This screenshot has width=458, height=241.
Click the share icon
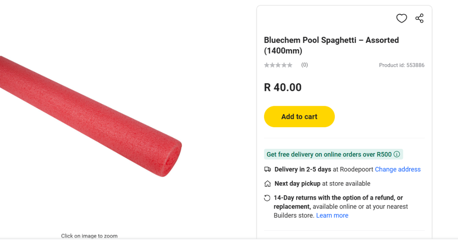pyautogui.click(x=419, y=18)
